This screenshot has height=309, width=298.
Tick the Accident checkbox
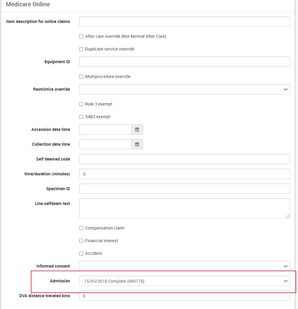pos(81,254)
